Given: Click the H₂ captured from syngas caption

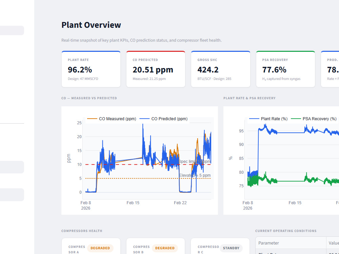Looking at the screenshot, I should (x=281, y=79).
